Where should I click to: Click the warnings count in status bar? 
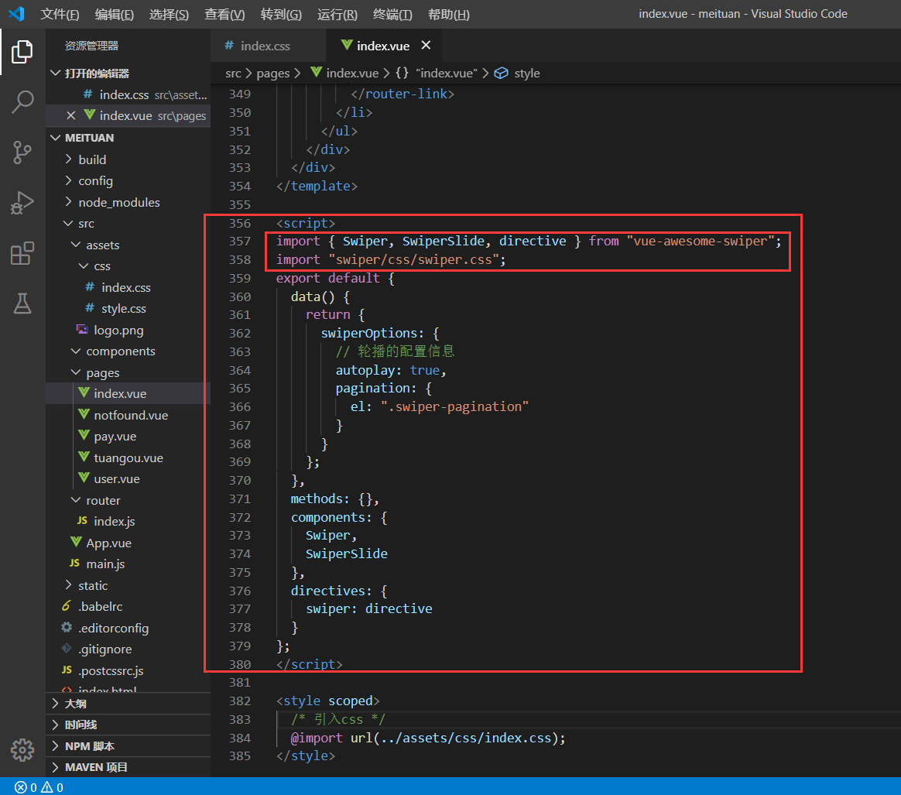click(53, 787)
